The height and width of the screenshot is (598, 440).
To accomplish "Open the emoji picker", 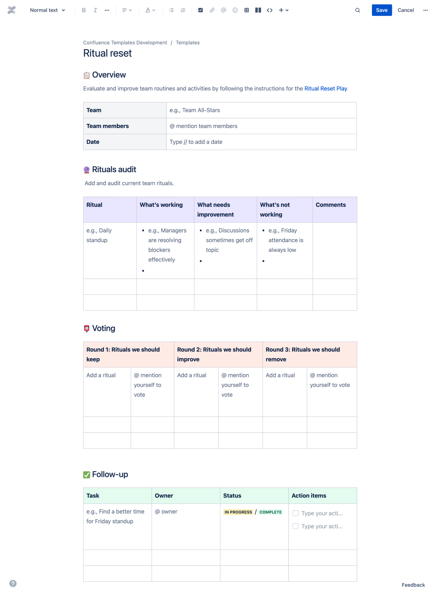I will click(x=235, y=10).
